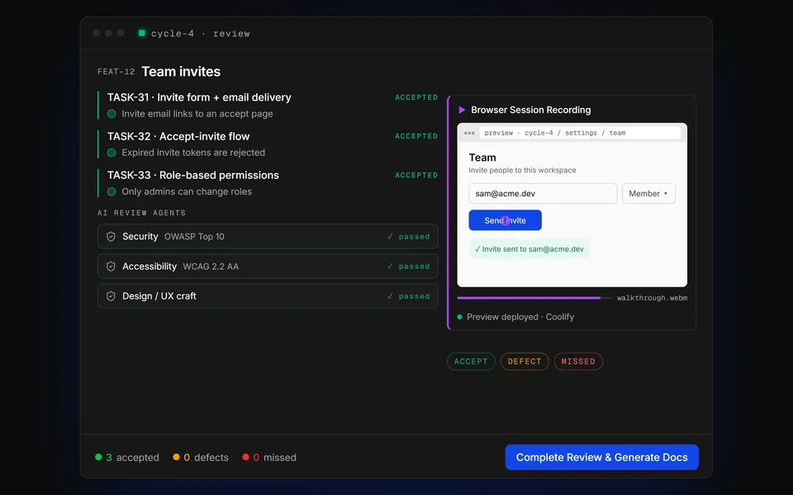The height and width of the screenshot is (495, 793).
Task: Click the ACCEPTED status of TASK-33
Action: (416, 175)
